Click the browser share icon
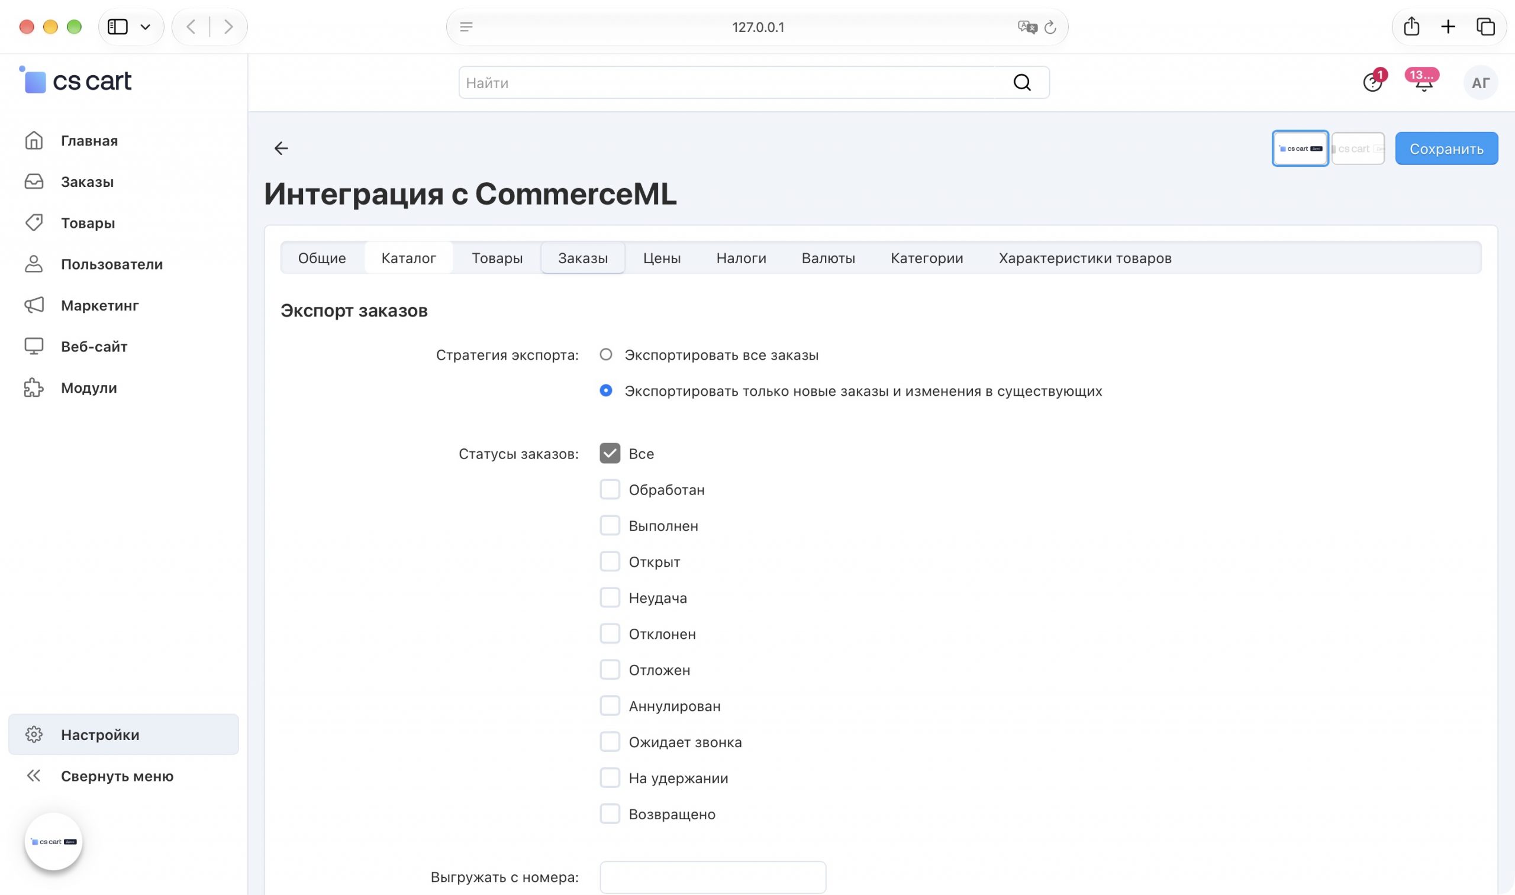 [1411, 27]
